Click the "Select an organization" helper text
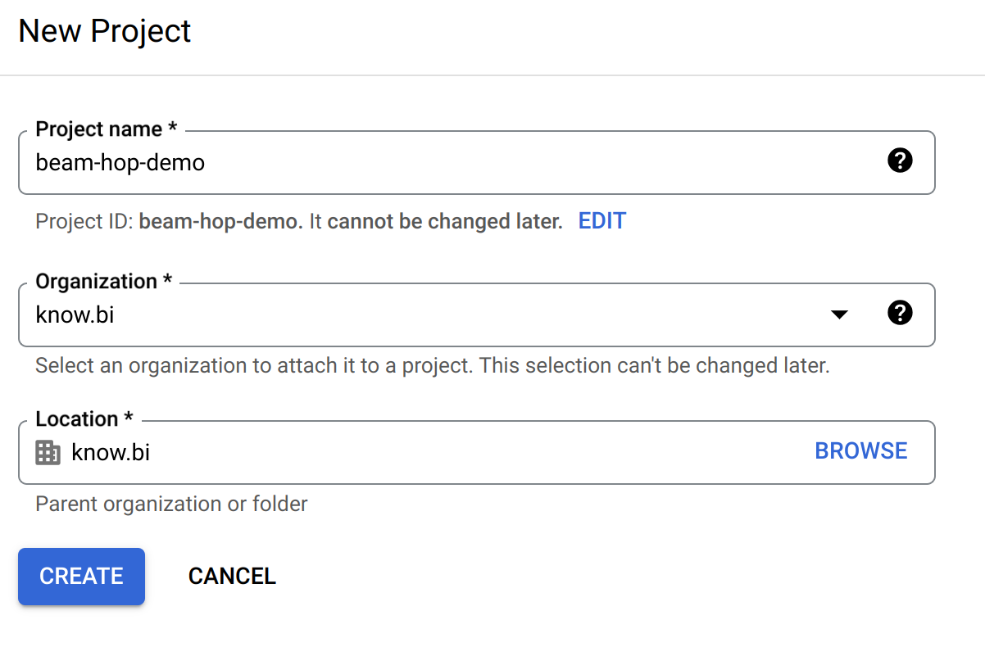 [x=432, y=365]
